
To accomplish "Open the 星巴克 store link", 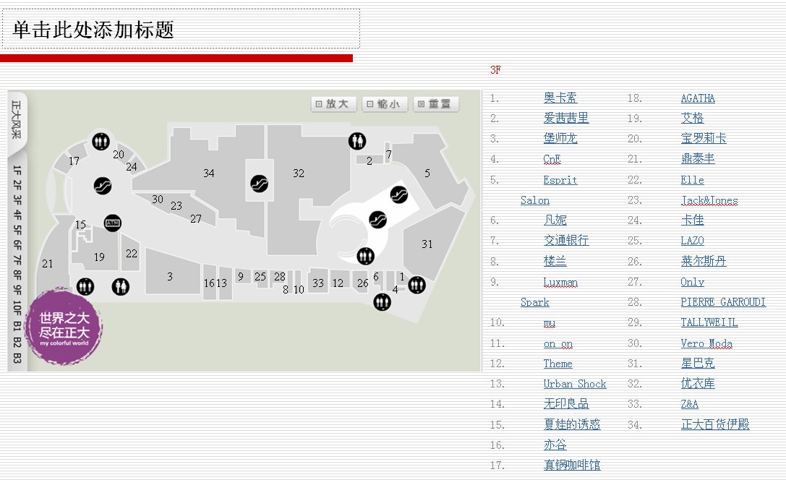I will [697, 364].
